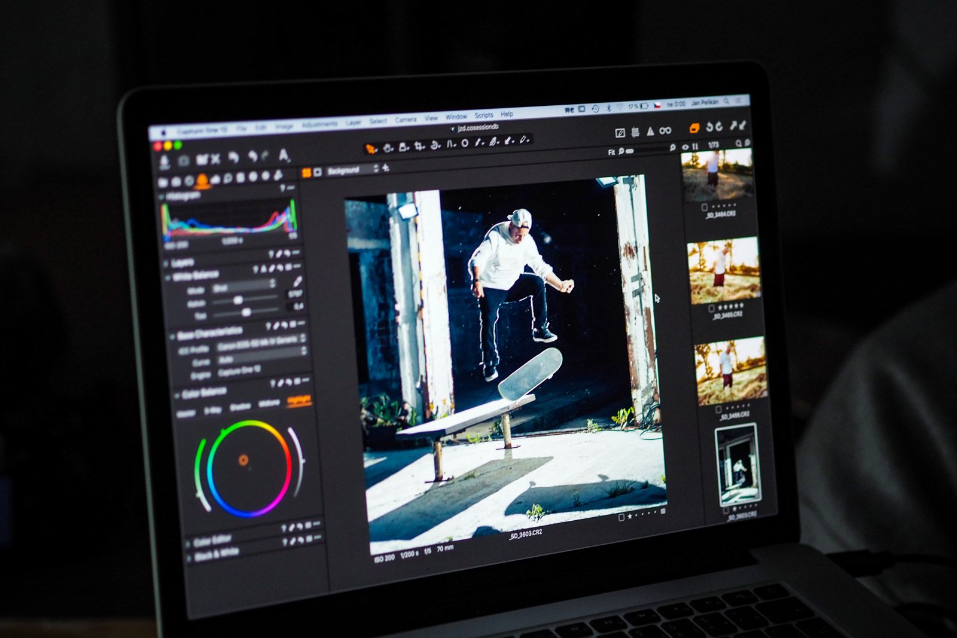Select the Rotation/Straighten tool
The image size is (957, 638).
click(x=435, y=145)
